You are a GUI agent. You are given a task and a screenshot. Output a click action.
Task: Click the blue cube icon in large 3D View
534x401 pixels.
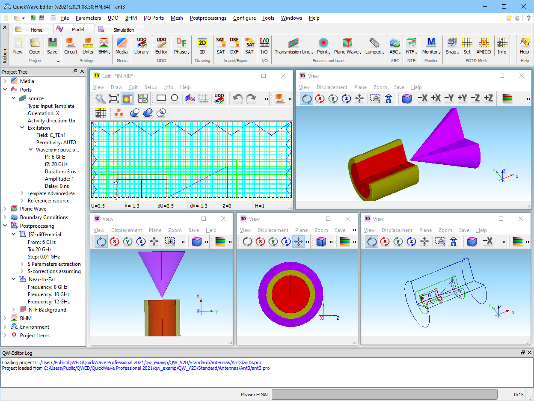click(407, 98)
